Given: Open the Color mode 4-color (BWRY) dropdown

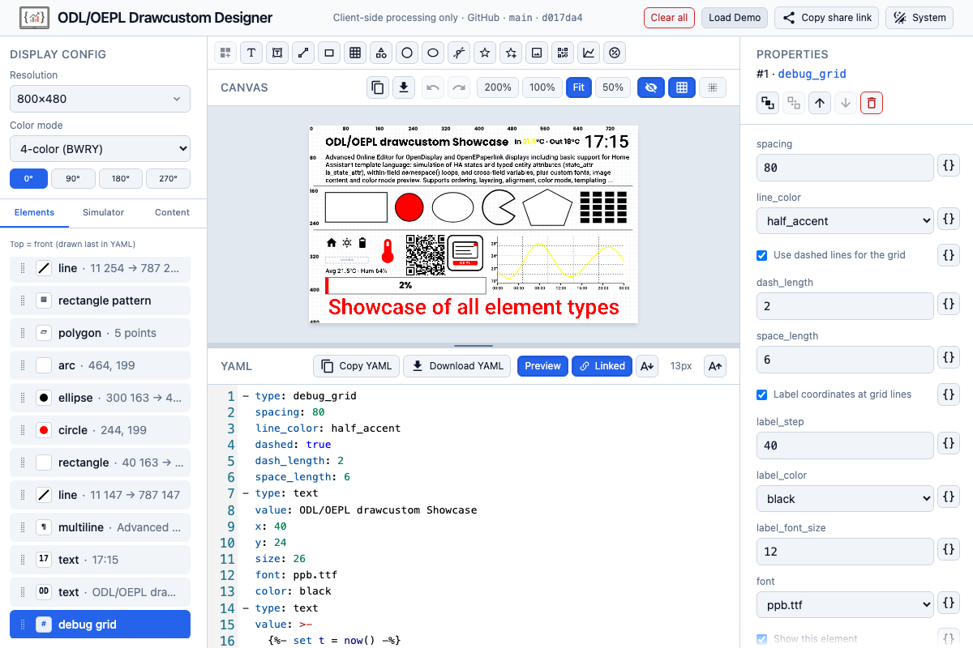Looking at the screenshot, I should [x=100, y=149].
